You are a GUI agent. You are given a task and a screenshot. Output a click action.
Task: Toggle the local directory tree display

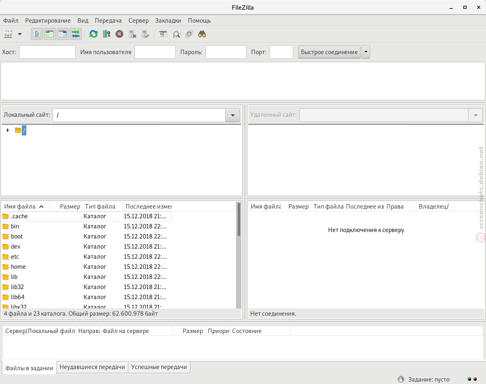coord(50,34)
